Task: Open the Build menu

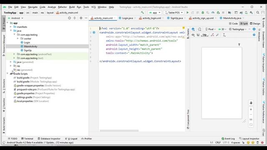Action: [72, 7]
